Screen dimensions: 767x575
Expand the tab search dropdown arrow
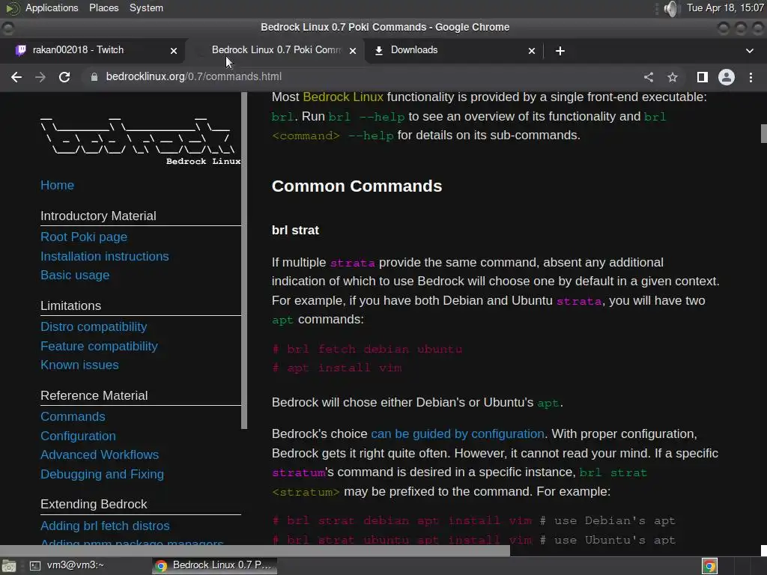point(749,51)
